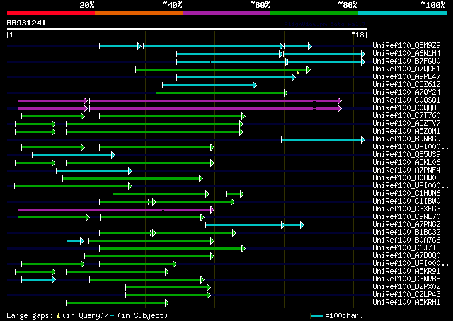Click the ~100% legend label

[432, 5]
